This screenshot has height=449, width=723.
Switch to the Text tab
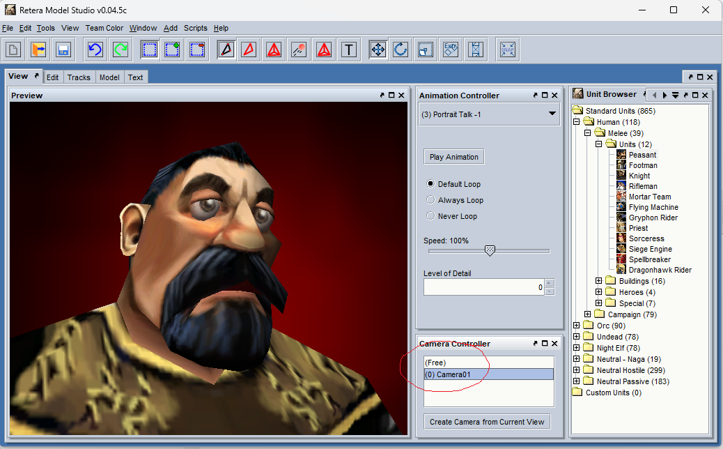[x=136, y=77]
